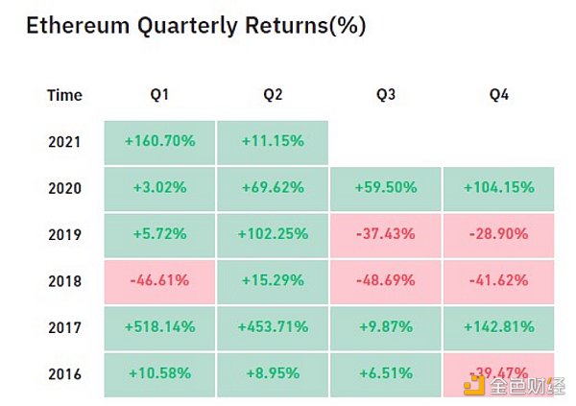Click the +142.81% cell
This screenshot has height=406, width=576.
pyautogui.click(x=498, y=328)
